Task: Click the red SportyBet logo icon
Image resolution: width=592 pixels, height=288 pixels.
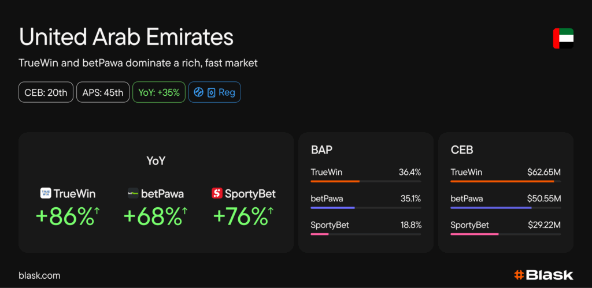Action: 217,193
